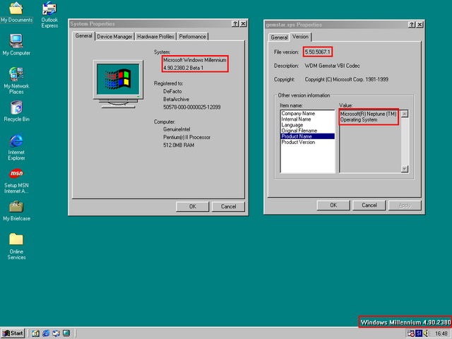Select the My Network Places icon
The height and width of the screenshot is (339, 452).
tap(16, 81)
